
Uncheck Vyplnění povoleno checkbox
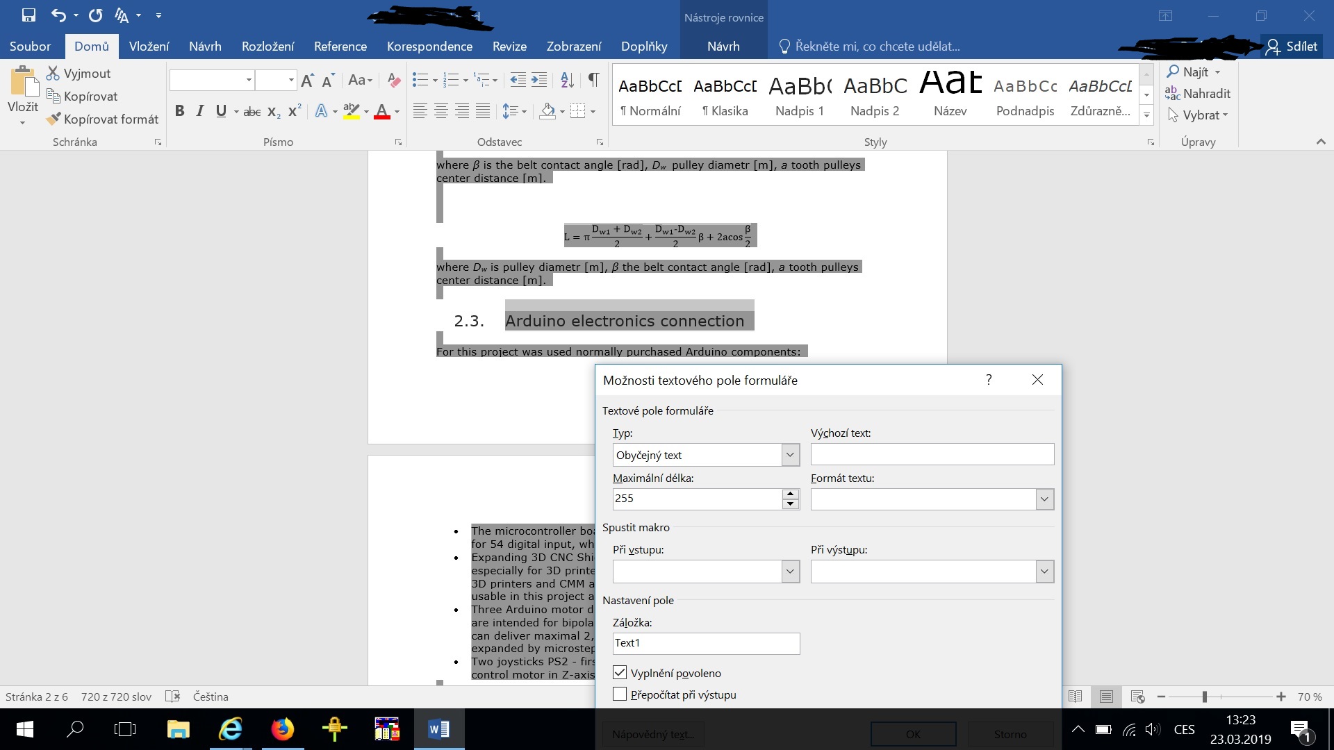click(x=620, y=673)
